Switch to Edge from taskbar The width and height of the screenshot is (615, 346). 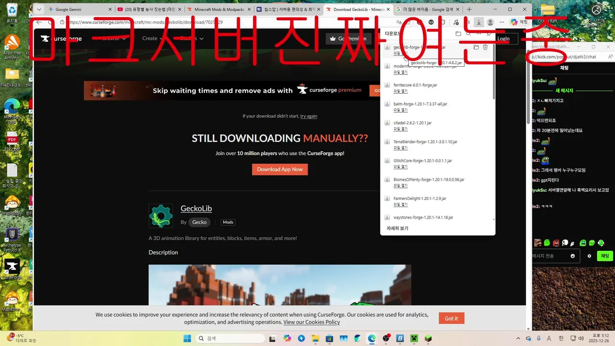click(x=371, y=338)
